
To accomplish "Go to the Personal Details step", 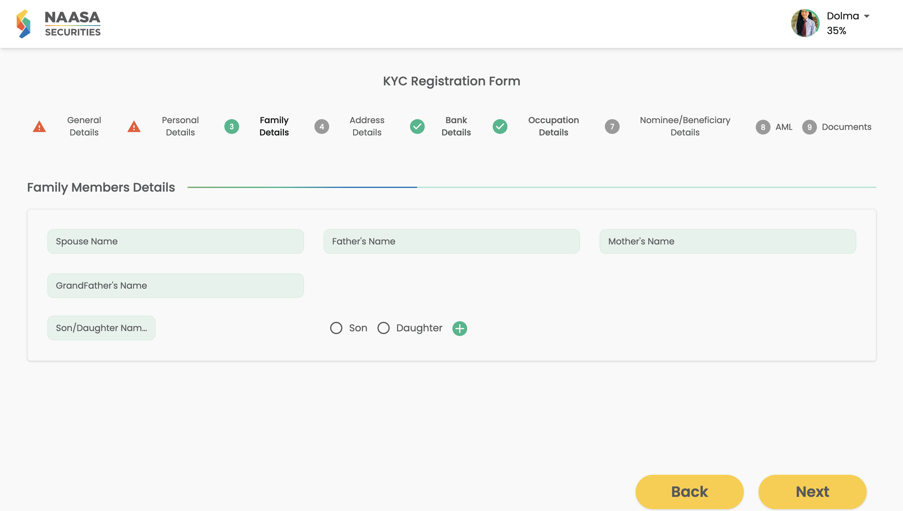I will tap(180, 126).
